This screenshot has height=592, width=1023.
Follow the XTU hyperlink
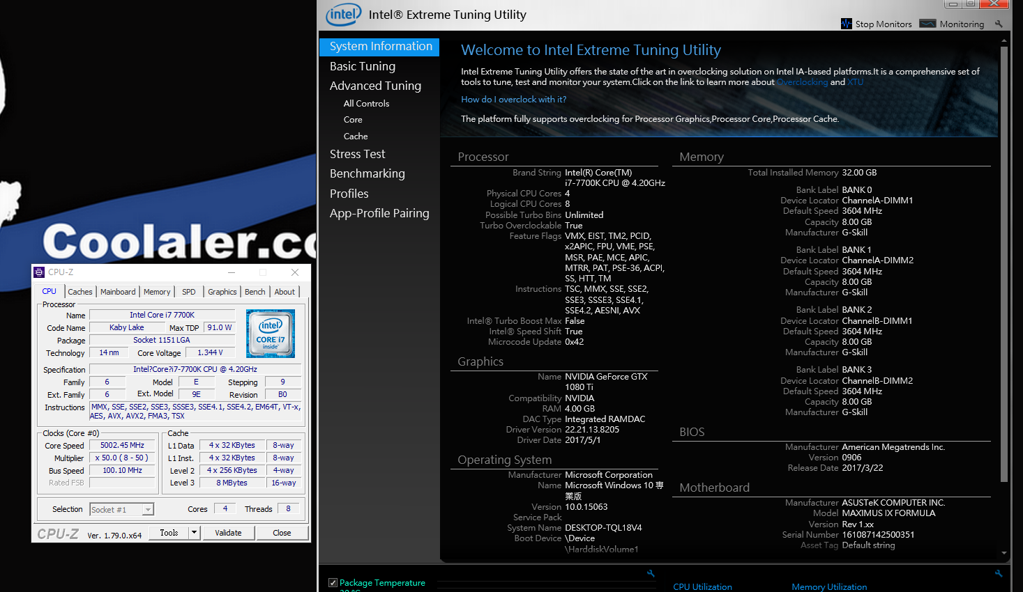click(x=856, y=82)
